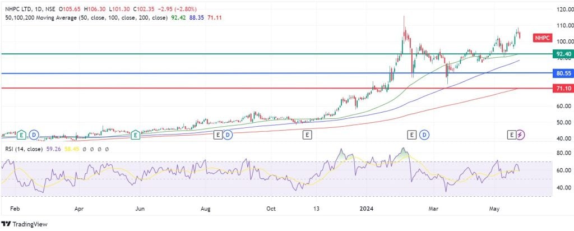This screenshot has height=231, width=574.
Task: Click the 110.00 price axis label
Action: pyautogui.click(x=564, y=25)
